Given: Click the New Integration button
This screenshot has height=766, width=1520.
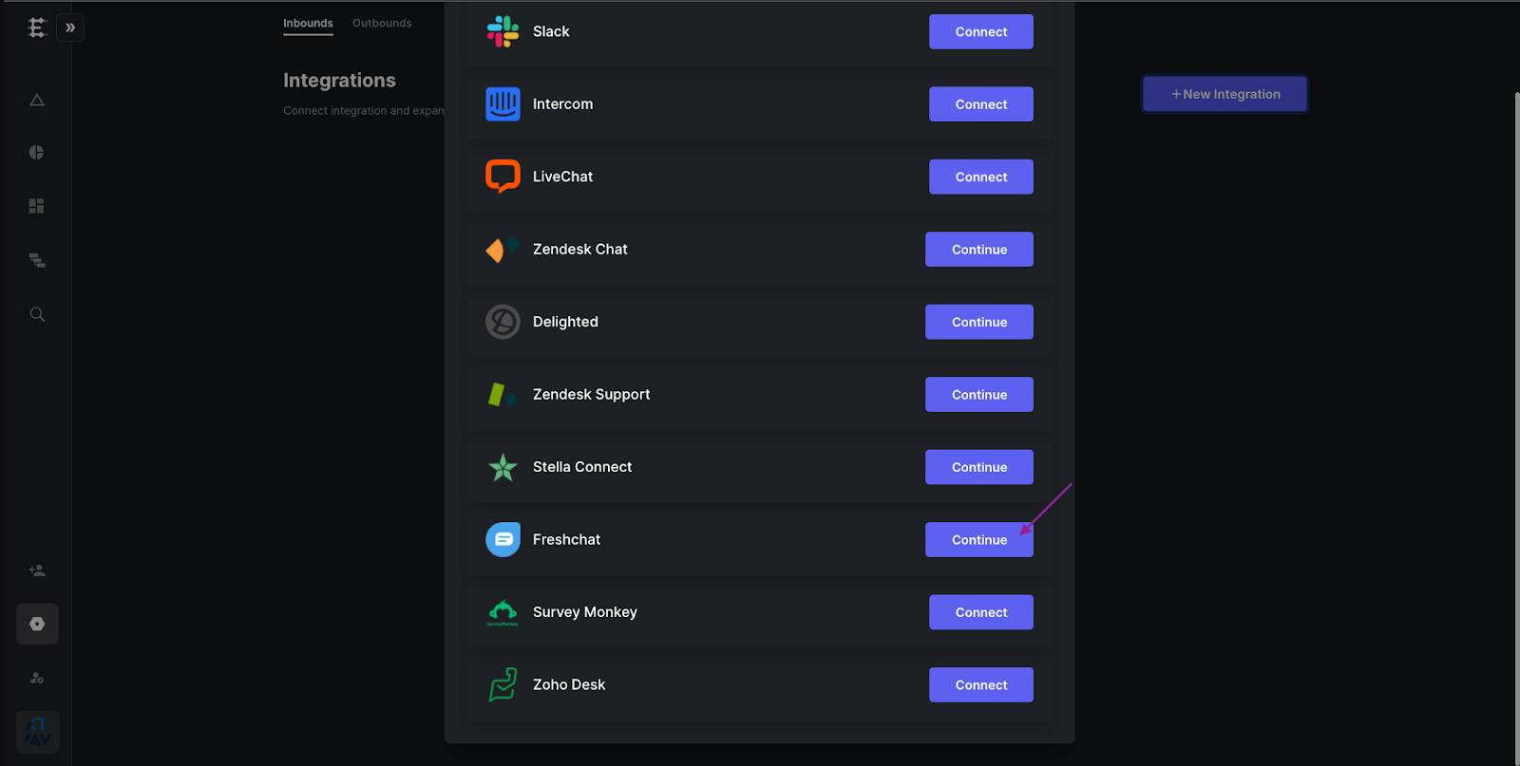Looking at the screenshot, I should coord(1225,94).
